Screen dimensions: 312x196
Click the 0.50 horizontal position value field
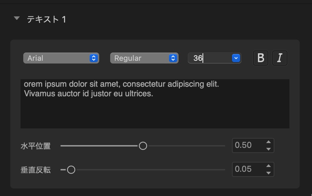pos(249,145)
